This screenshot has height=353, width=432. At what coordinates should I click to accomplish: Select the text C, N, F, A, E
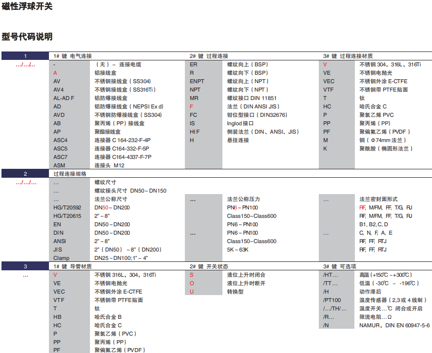click(376, 233)
